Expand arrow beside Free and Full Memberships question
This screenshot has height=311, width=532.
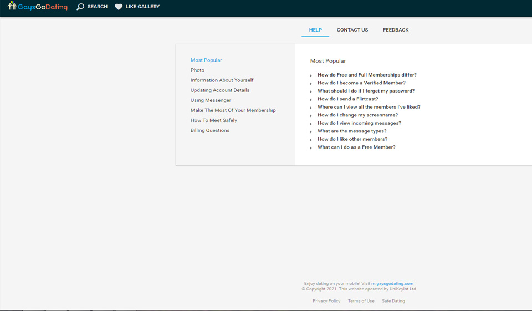(x=311, y=75)
